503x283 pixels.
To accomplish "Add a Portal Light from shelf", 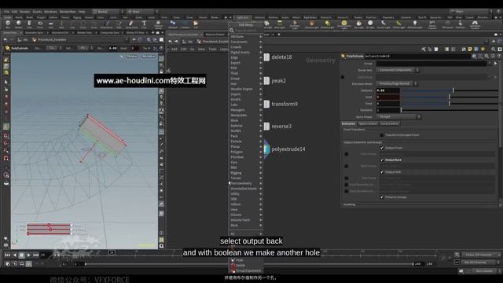I will click(x=398, y=24).
